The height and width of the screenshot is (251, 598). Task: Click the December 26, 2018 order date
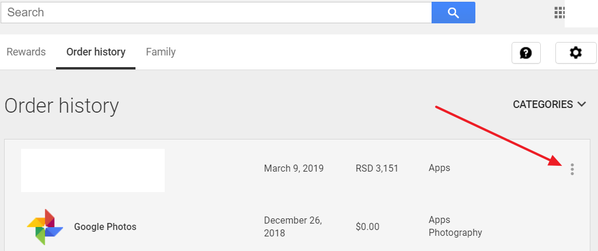pos(293,226)
